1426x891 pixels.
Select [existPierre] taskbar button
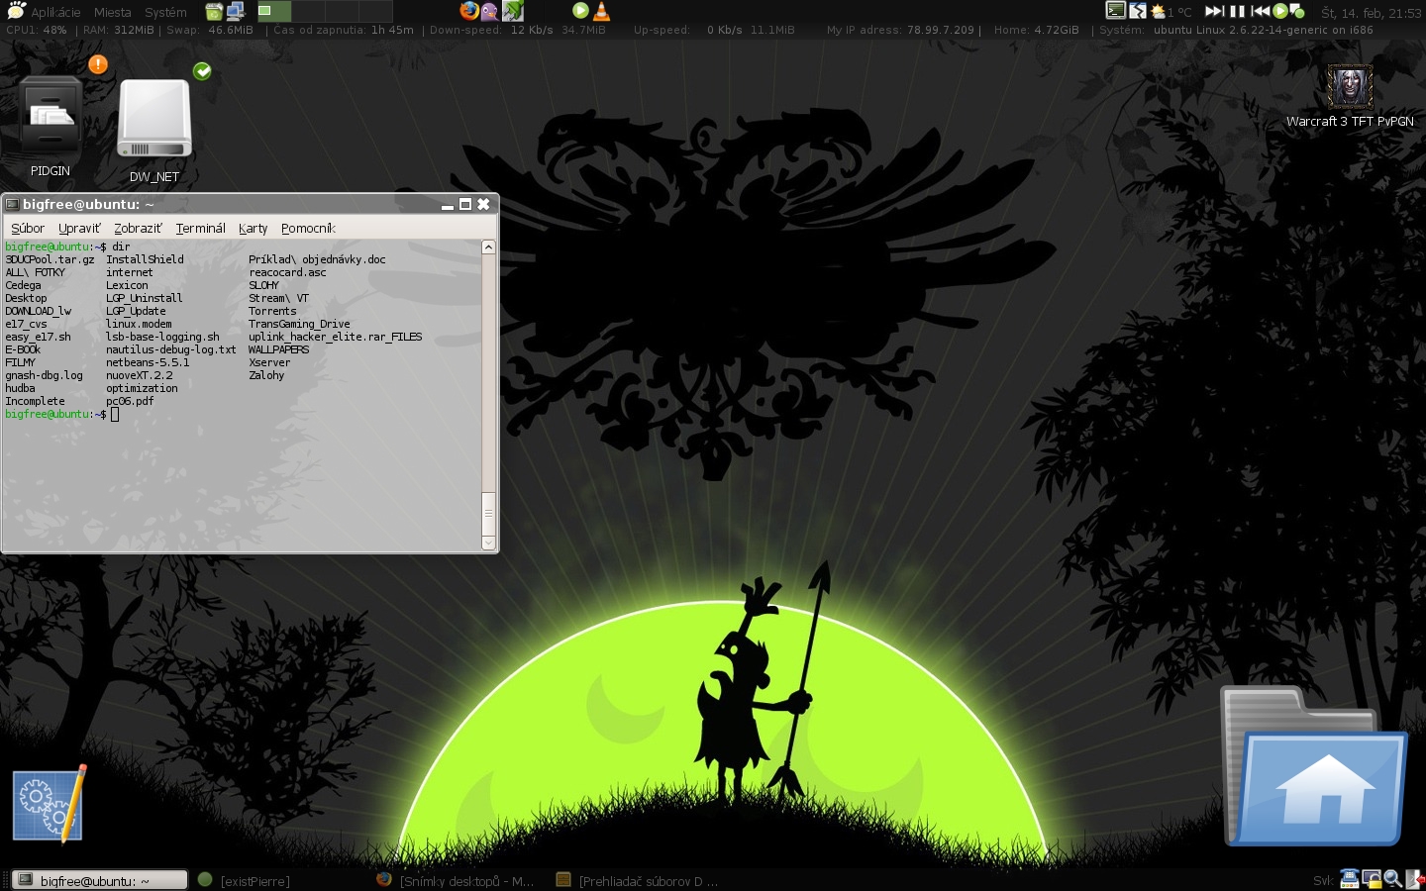pos(244,880)
